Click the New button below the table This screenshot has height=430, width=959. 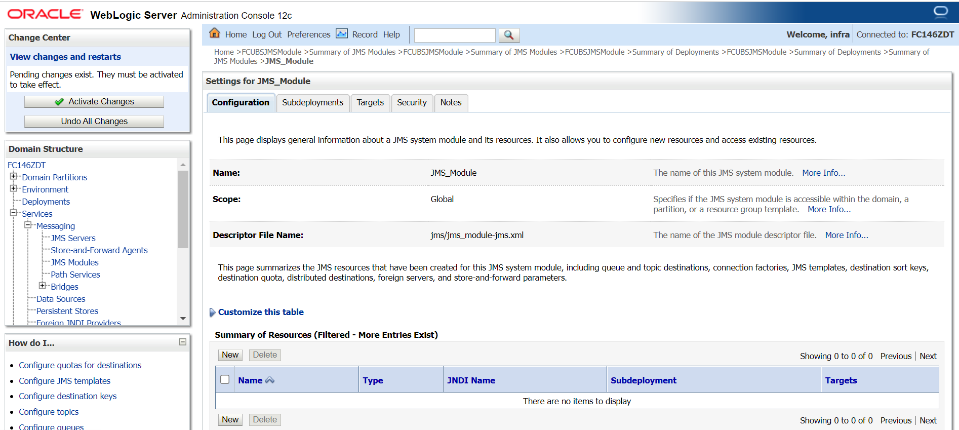(x=230, y=420)
